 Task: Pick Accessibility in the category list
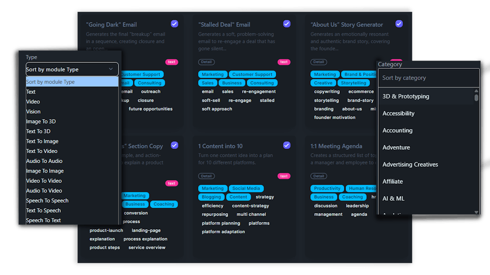399,114
